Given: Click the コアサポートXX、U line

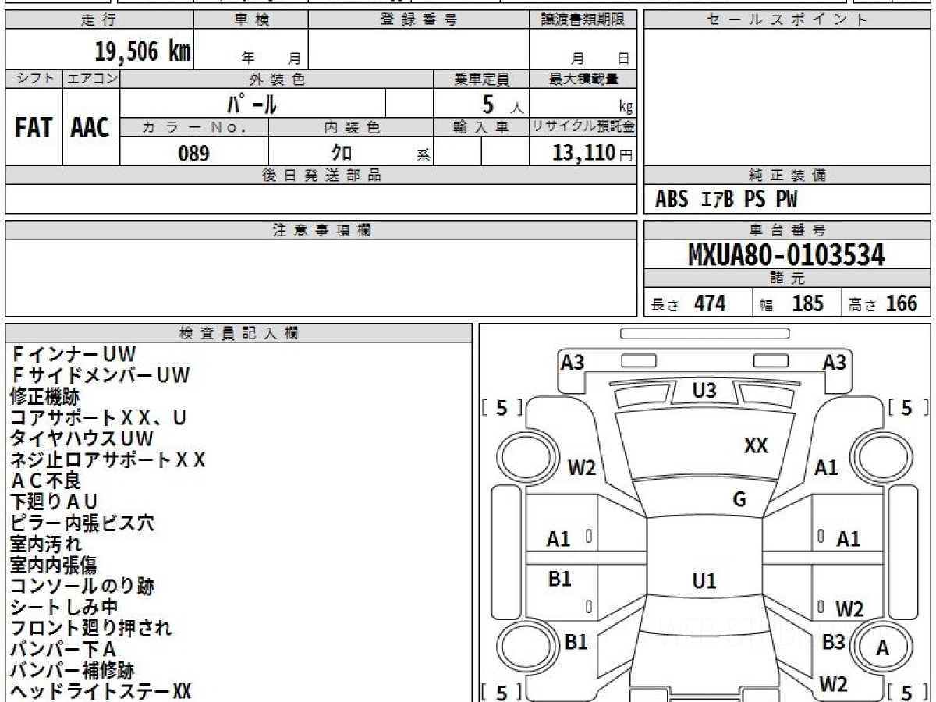Looking at the screenshot, I should pos(99,418).
